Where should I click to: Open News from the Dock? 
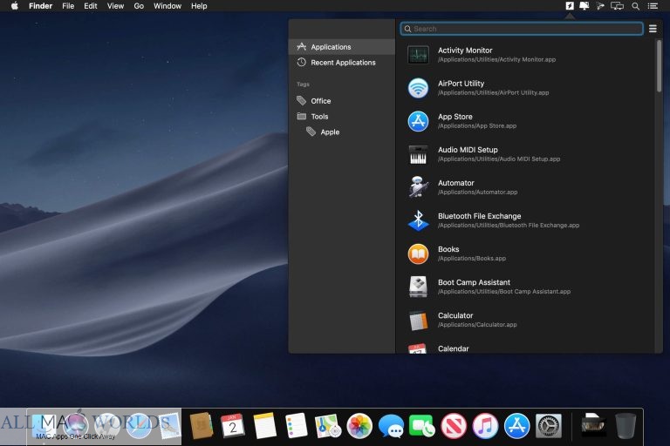click(454, 425)
